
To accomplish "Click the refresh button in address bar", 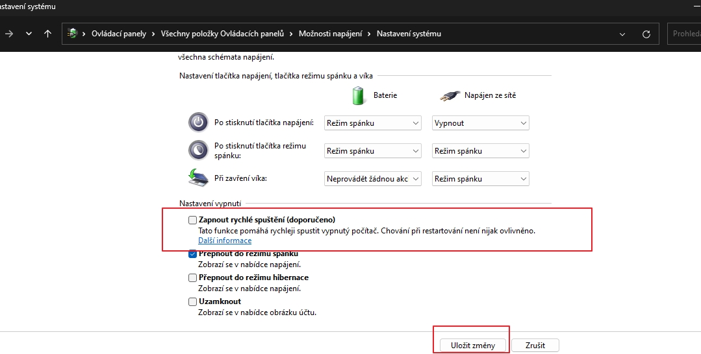I will tap(646, 34).
